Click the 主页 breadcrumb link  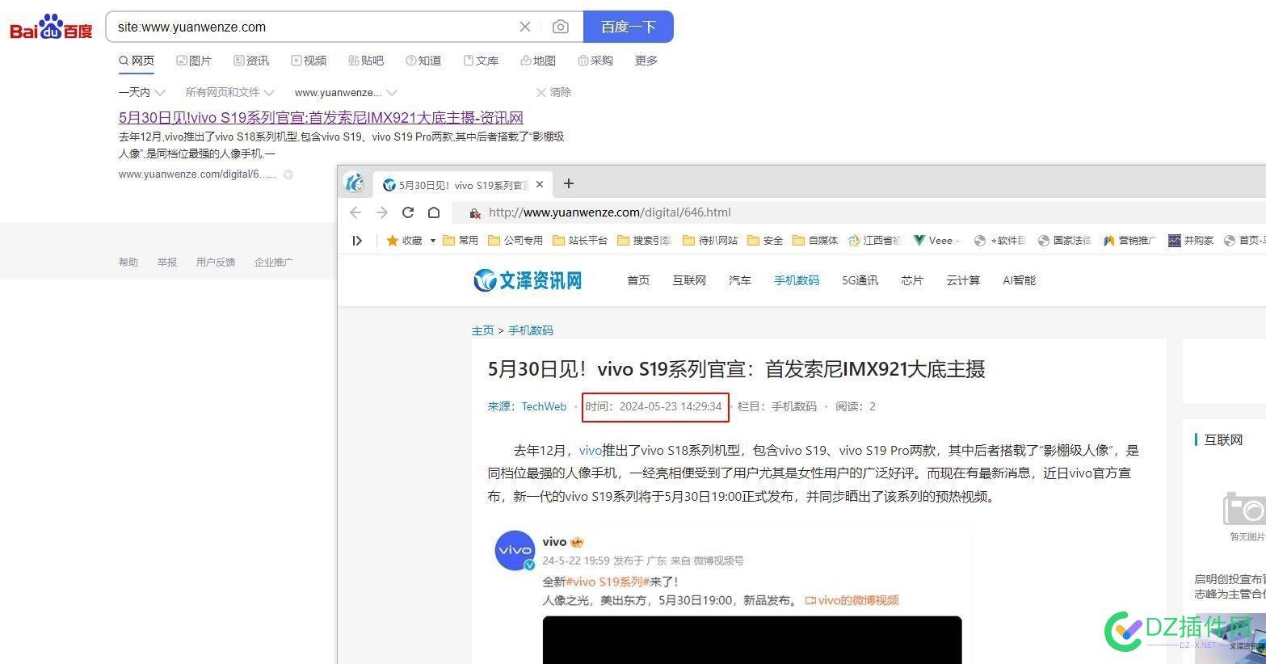pos(482,330)
